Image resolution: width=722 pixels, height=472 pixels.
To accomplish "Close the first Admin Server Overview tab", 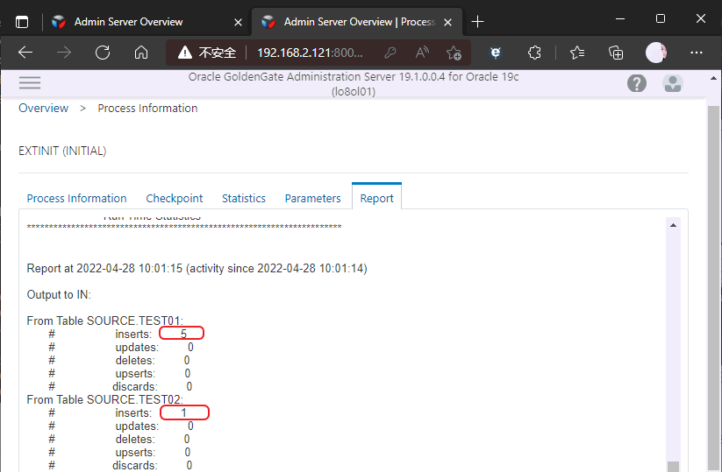I will tap(238, 22).
